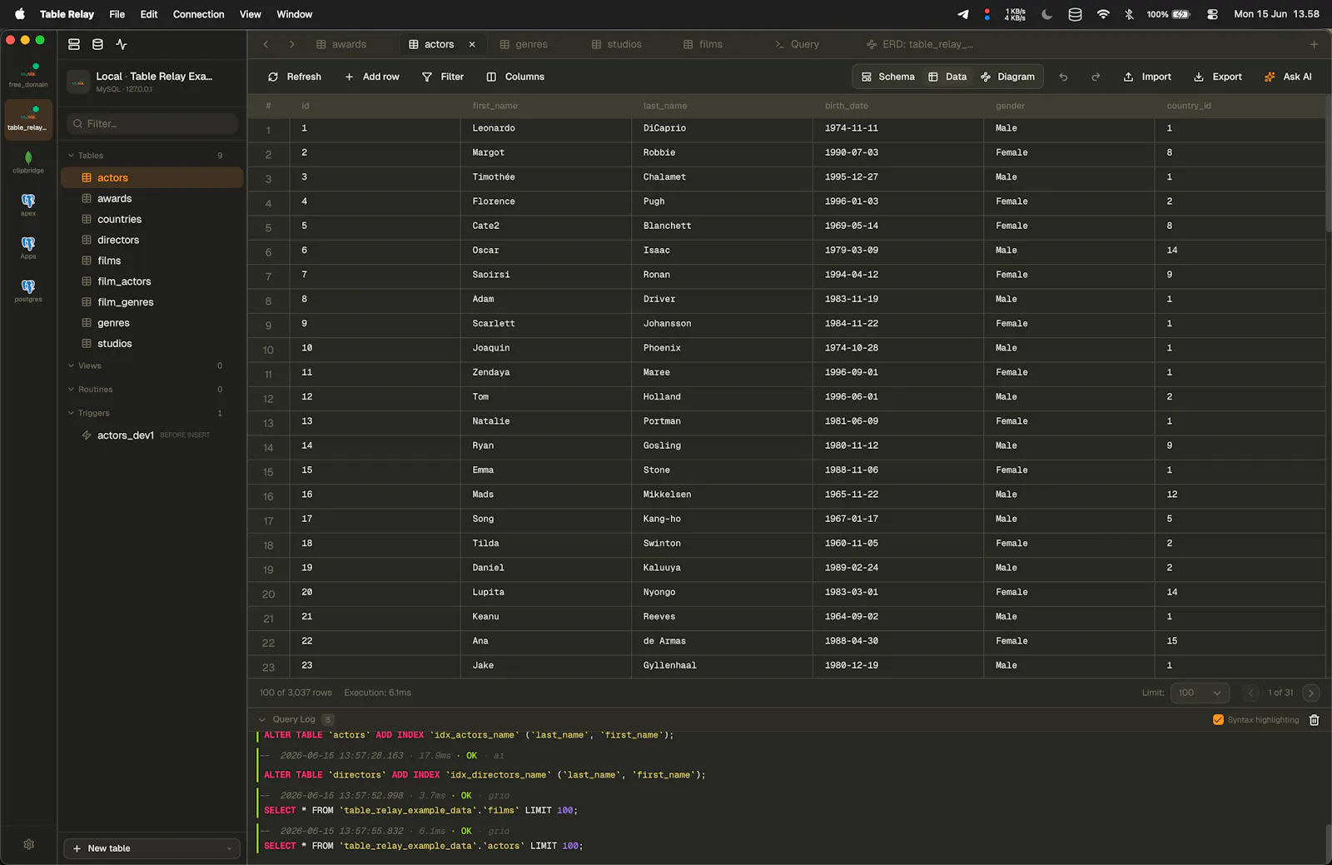Click the Import button

click(x=1147, y=77)
